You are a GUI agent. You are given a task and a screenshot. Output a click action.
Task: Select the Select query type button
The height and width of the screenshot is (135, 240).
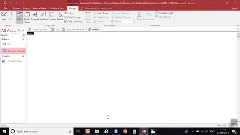tap(19, 17)
